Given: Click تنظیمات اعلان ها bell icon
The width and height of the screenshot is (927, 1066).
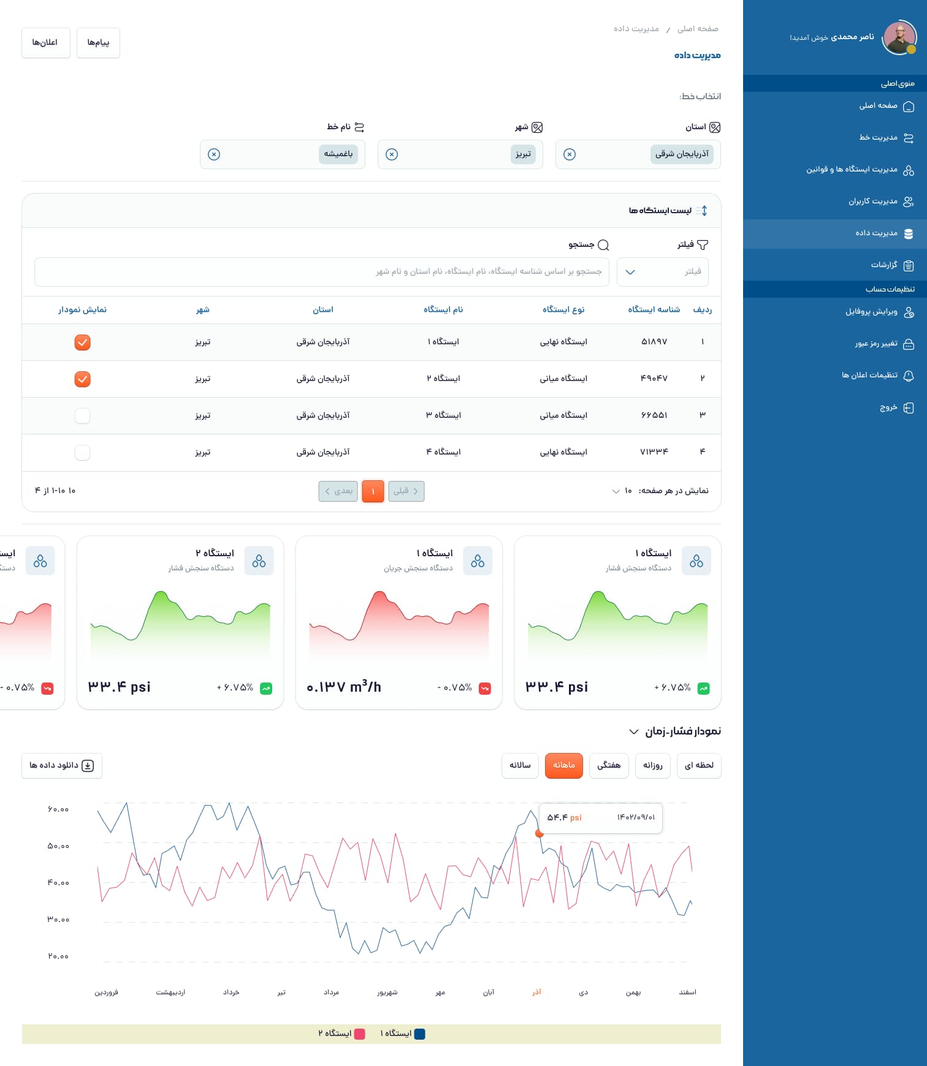Looking at the screenshot, I should [909, 376].
